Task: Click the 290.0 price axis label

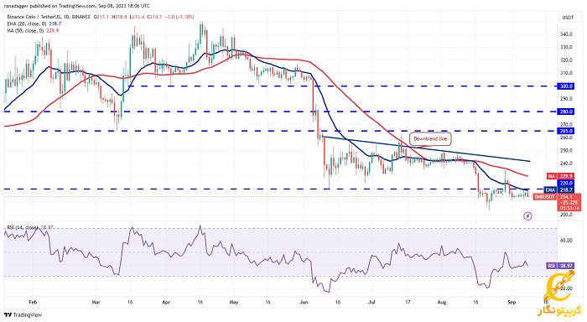Action: [566, 99]
